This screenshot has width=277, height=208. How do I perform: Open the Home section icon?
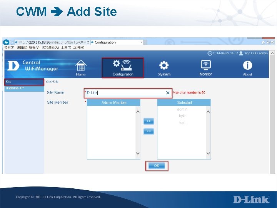pyautogui.click(x=81, y=68)
